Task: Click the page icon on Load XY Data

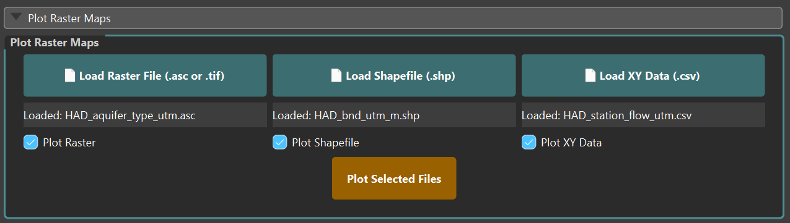Action: click(x=590, y=76)
